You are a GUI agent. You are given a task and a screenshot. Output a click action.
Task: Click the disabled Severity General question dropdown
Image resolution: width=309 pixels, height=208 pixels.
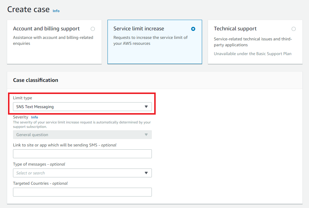coord(82,135)
